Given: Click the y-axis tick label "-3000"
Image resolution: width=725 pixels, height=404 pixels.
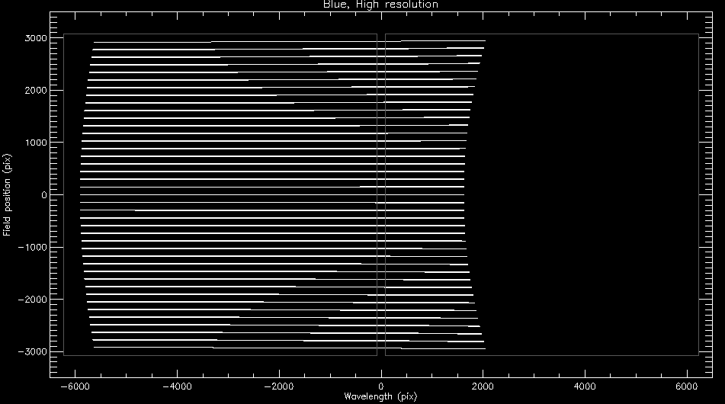Looking at the screenshot, I should tap(32, 351).
